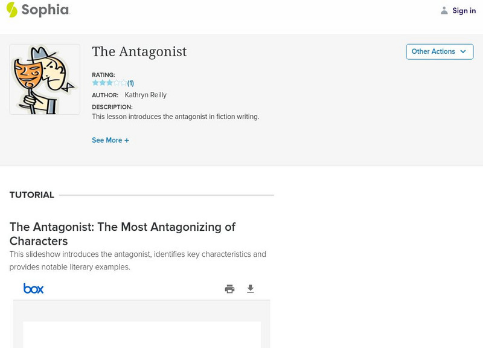Select the first rating star
Screen dimensions: 483x348
[95, 83]
